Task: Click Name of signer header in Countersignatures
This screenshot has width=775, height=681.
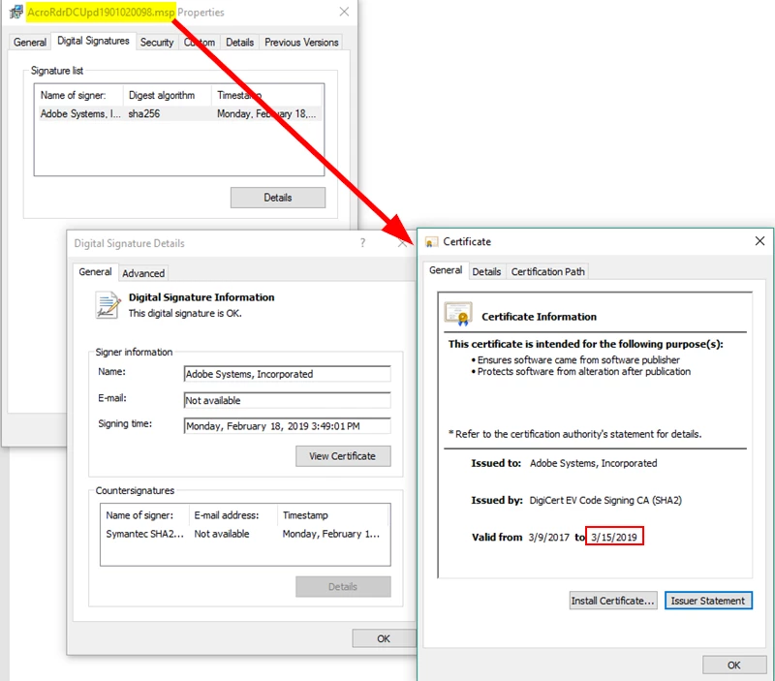Action: coord(139,515)
